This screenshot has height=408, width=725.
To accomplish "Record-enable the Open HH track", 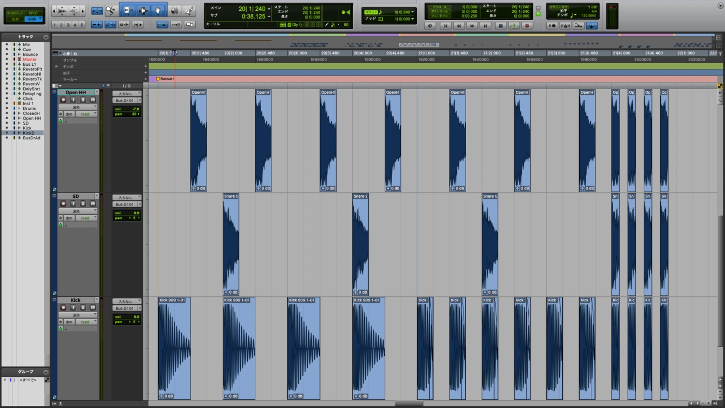I will coord(63,100).
